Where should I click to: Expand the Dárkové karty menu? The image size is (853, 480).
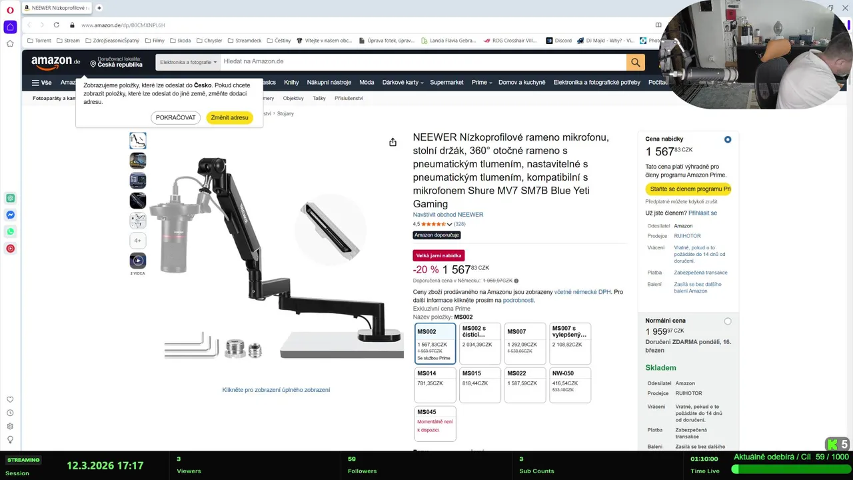pyautogui.click(x=403, y=82)
